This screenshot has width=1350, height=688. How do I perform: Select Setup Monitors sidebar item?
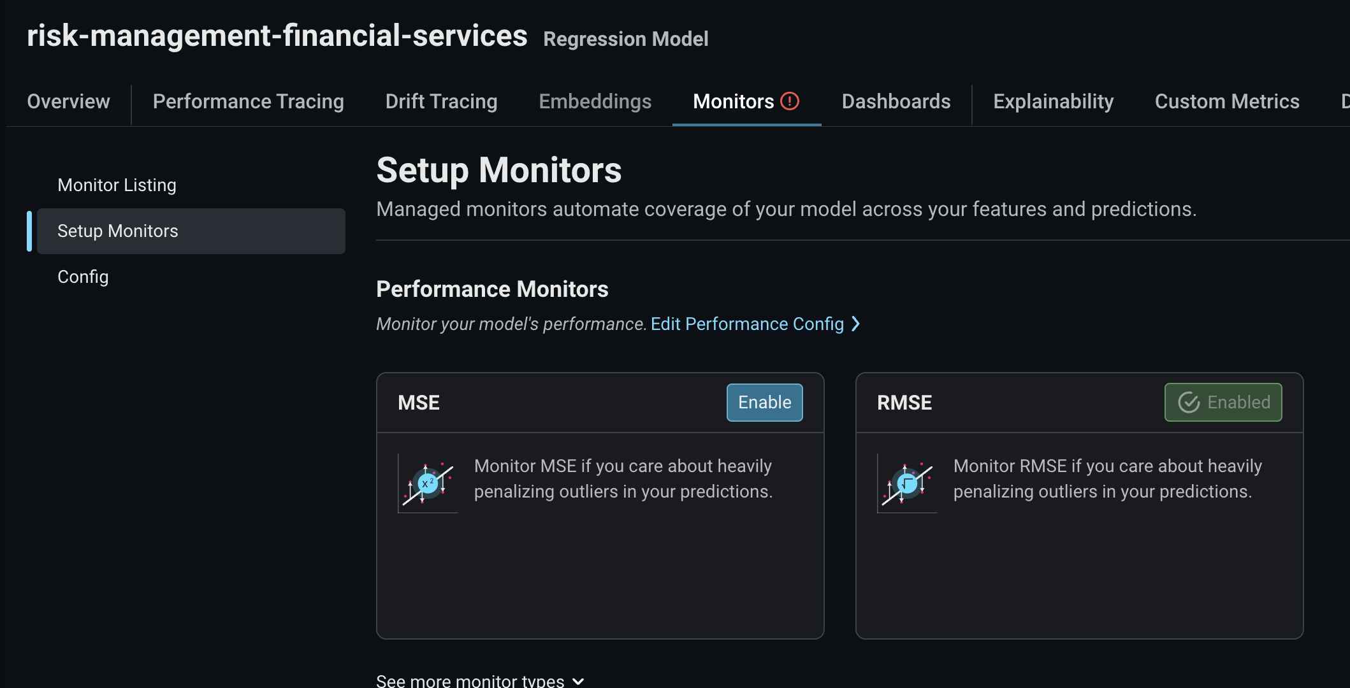click(118, 231)
